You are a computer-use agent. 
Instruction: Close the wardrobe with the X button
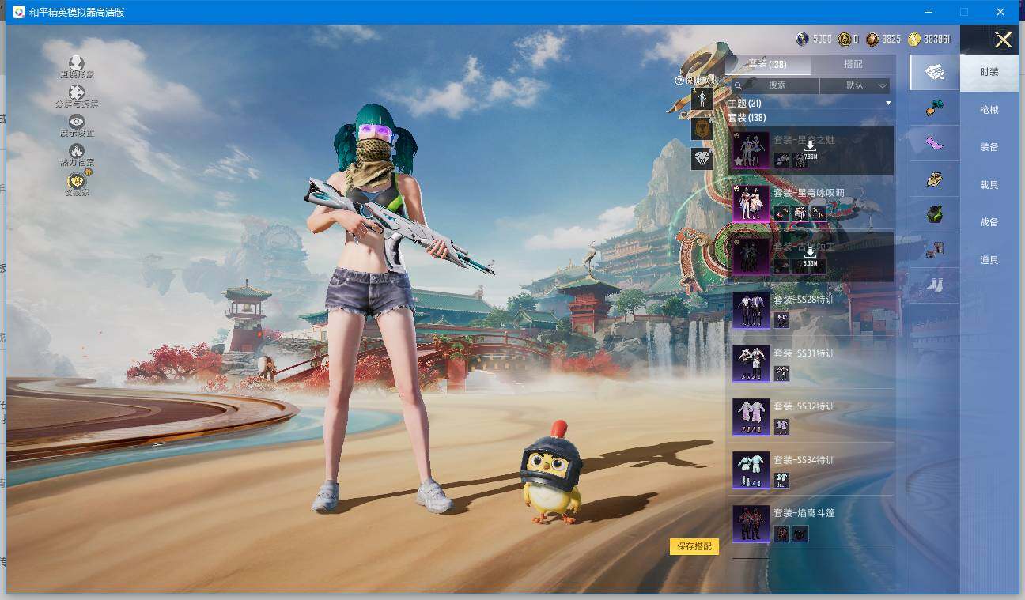(x=1003, y=40)
